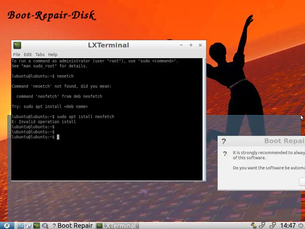Open the Edit menu in LXTerminal
The height and width of the screenshot is (229, 305).
[x=28, y=55]
